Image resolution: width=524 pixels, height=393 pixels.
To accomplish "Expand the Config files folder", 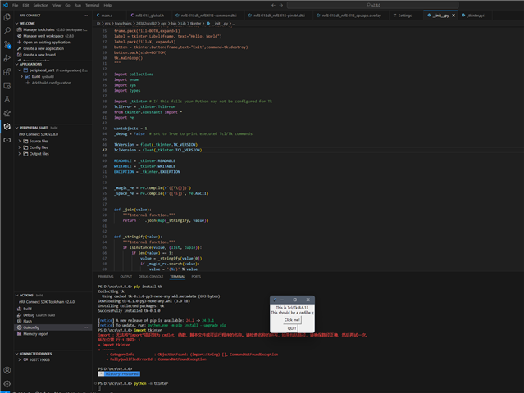I will (x=20, y=147).
